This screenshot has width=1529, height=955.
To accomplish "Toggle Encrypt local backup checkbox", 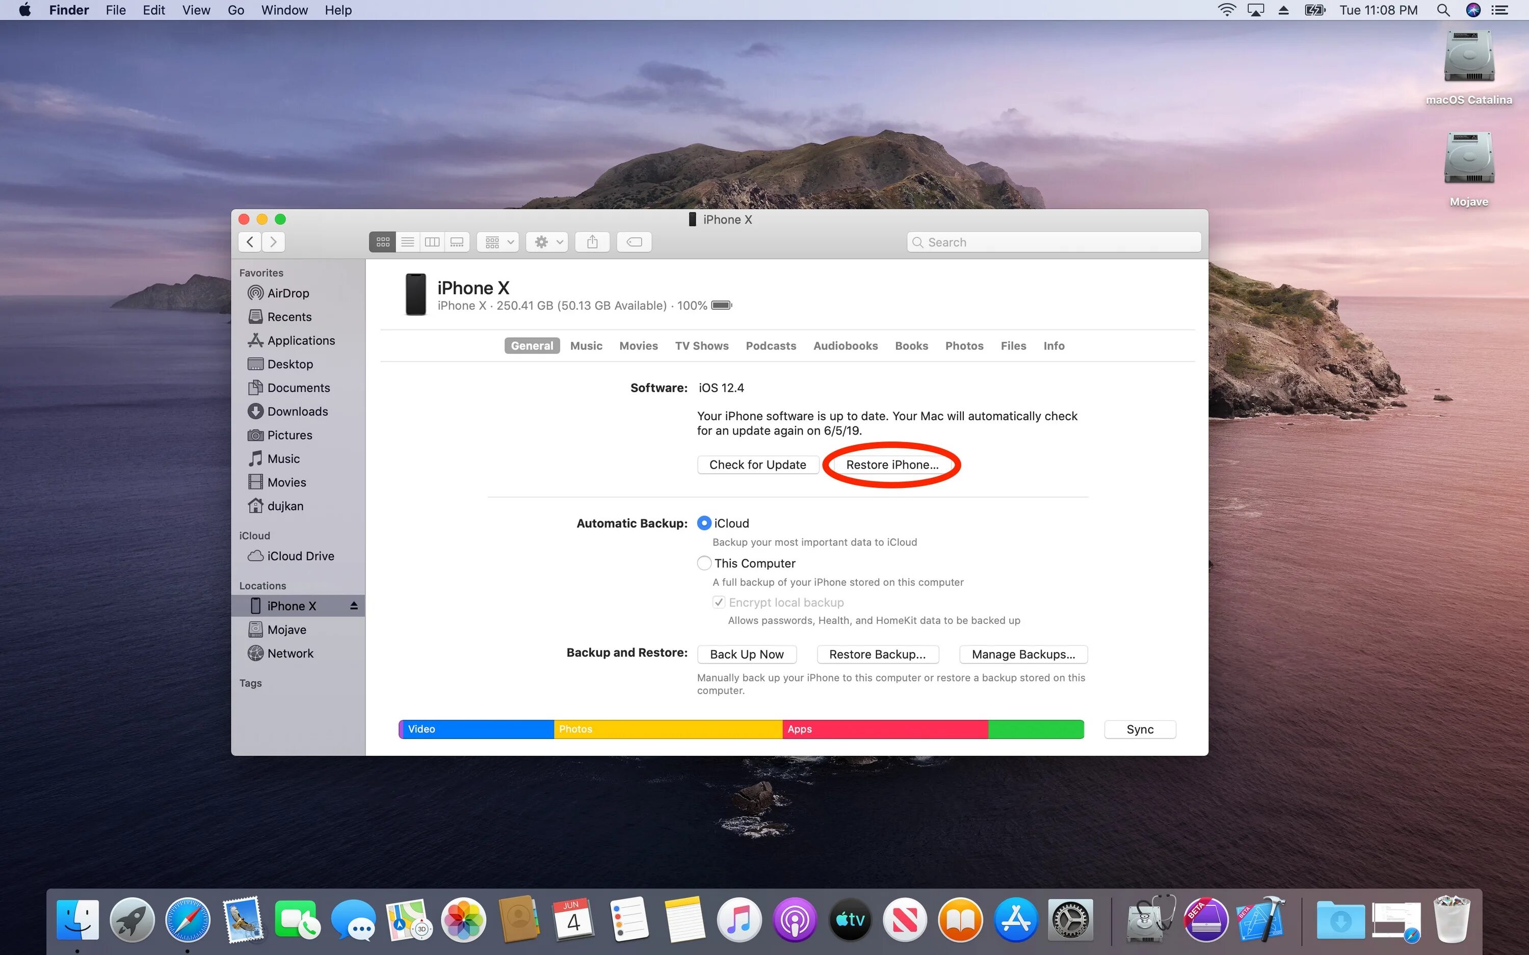I will point(719,602).
